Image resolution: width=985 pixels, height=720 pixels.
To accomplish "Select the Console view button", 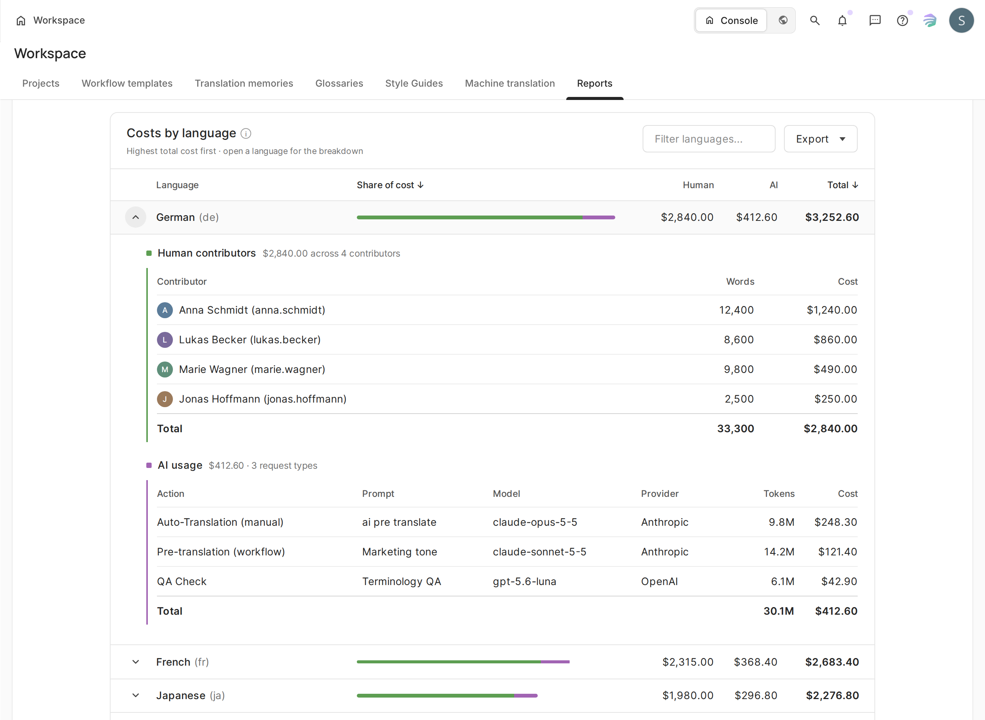I will pos(732,21).
